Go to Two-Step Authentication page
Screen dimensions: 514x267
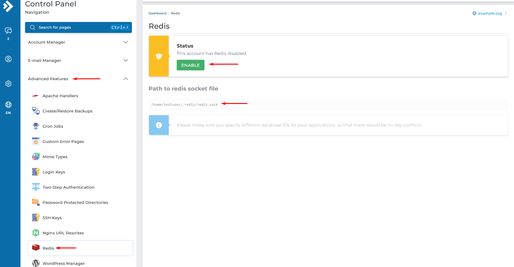click(68, 187)
